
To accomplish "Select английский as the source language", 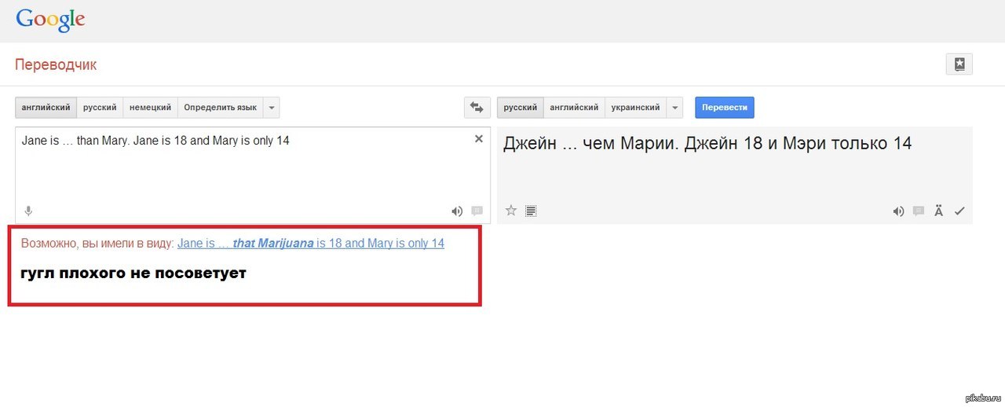I will 46,108.
